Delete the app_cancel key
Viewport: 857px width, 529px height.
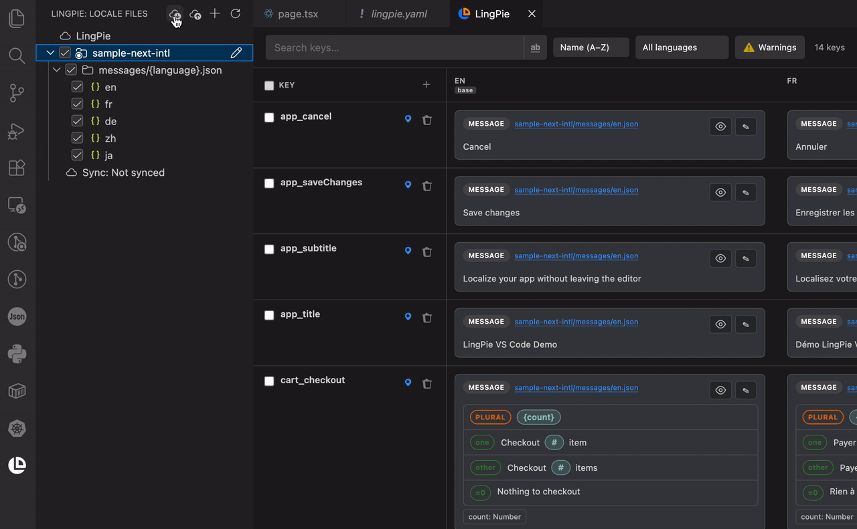pyautogui.click(x=426, y=120)
